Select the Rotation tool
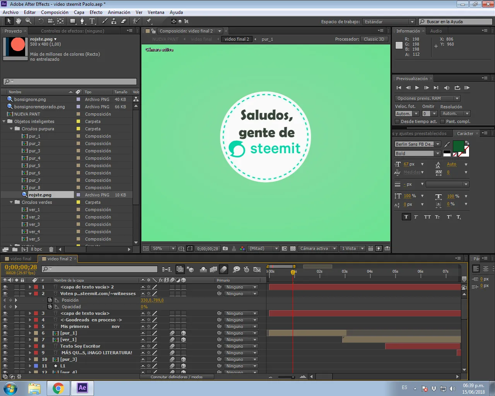 pos(41,21)
